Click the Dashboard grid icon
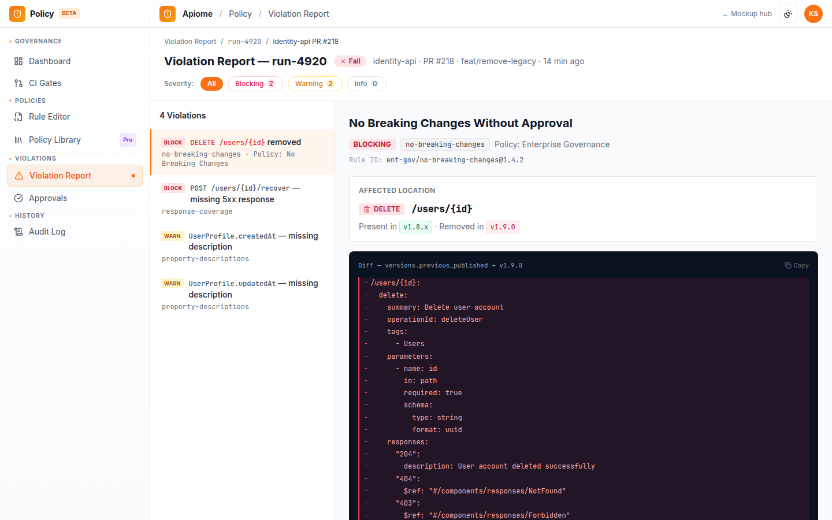The image size is (832, 520). [x=18, y=61]
